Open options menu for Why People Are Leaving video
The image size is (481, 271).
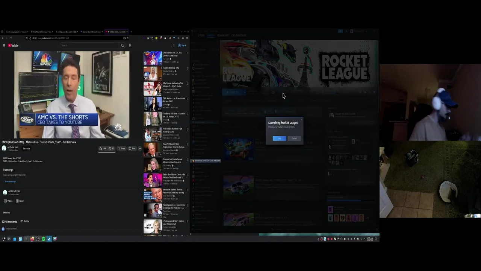tap(187, 84)
